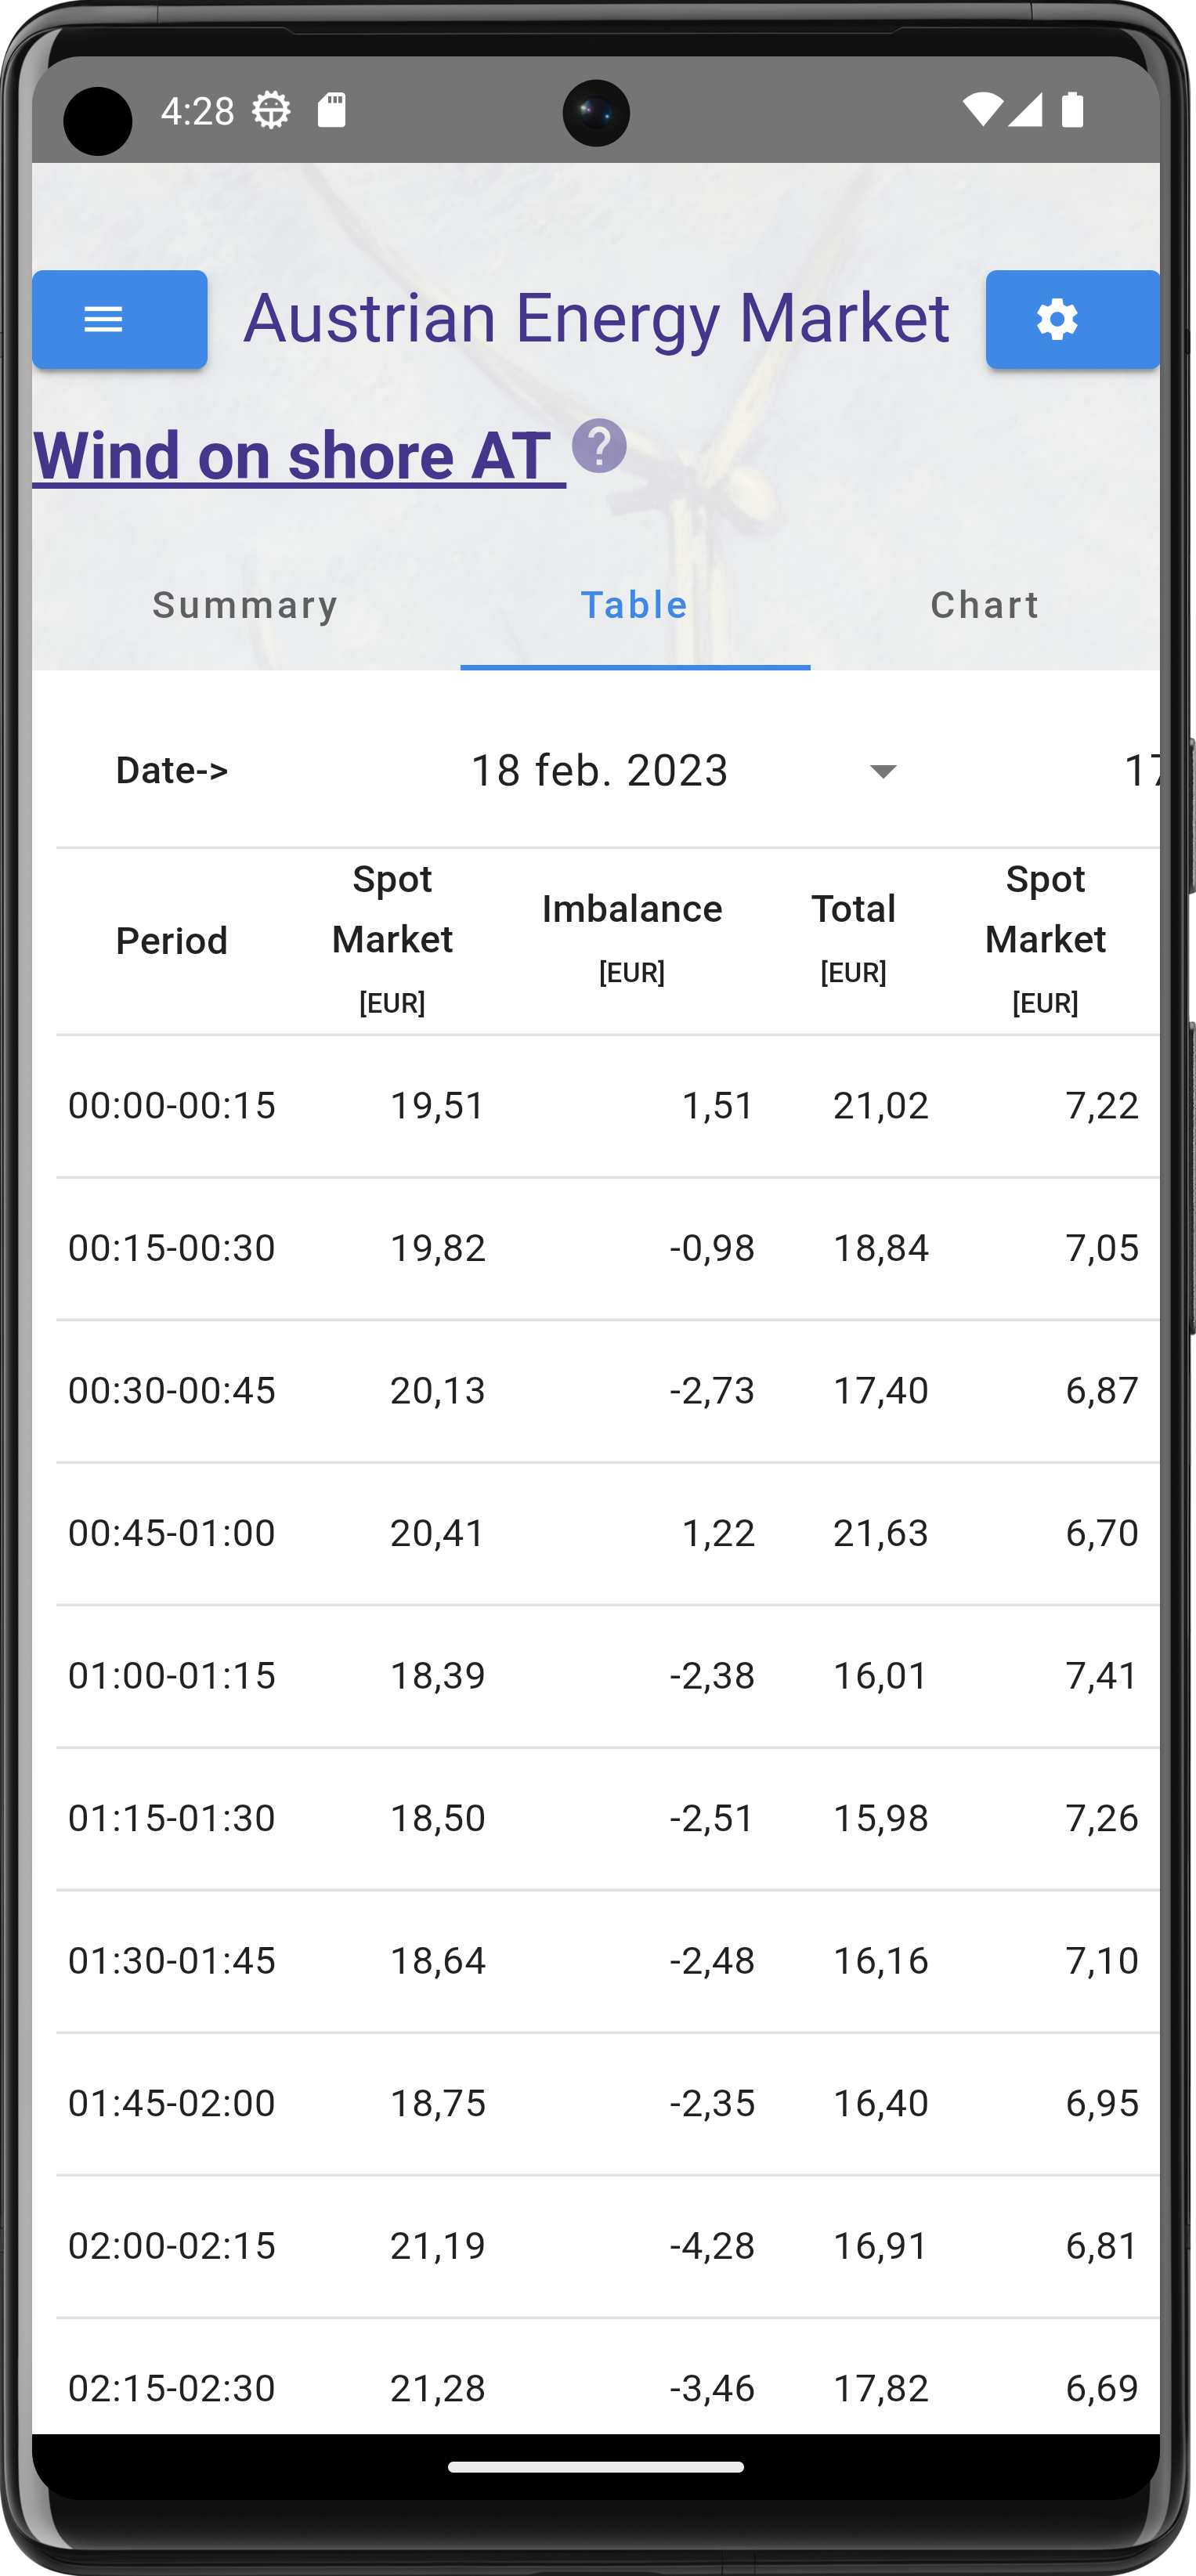Click the date dropdown arrow

tap(882, 771)
